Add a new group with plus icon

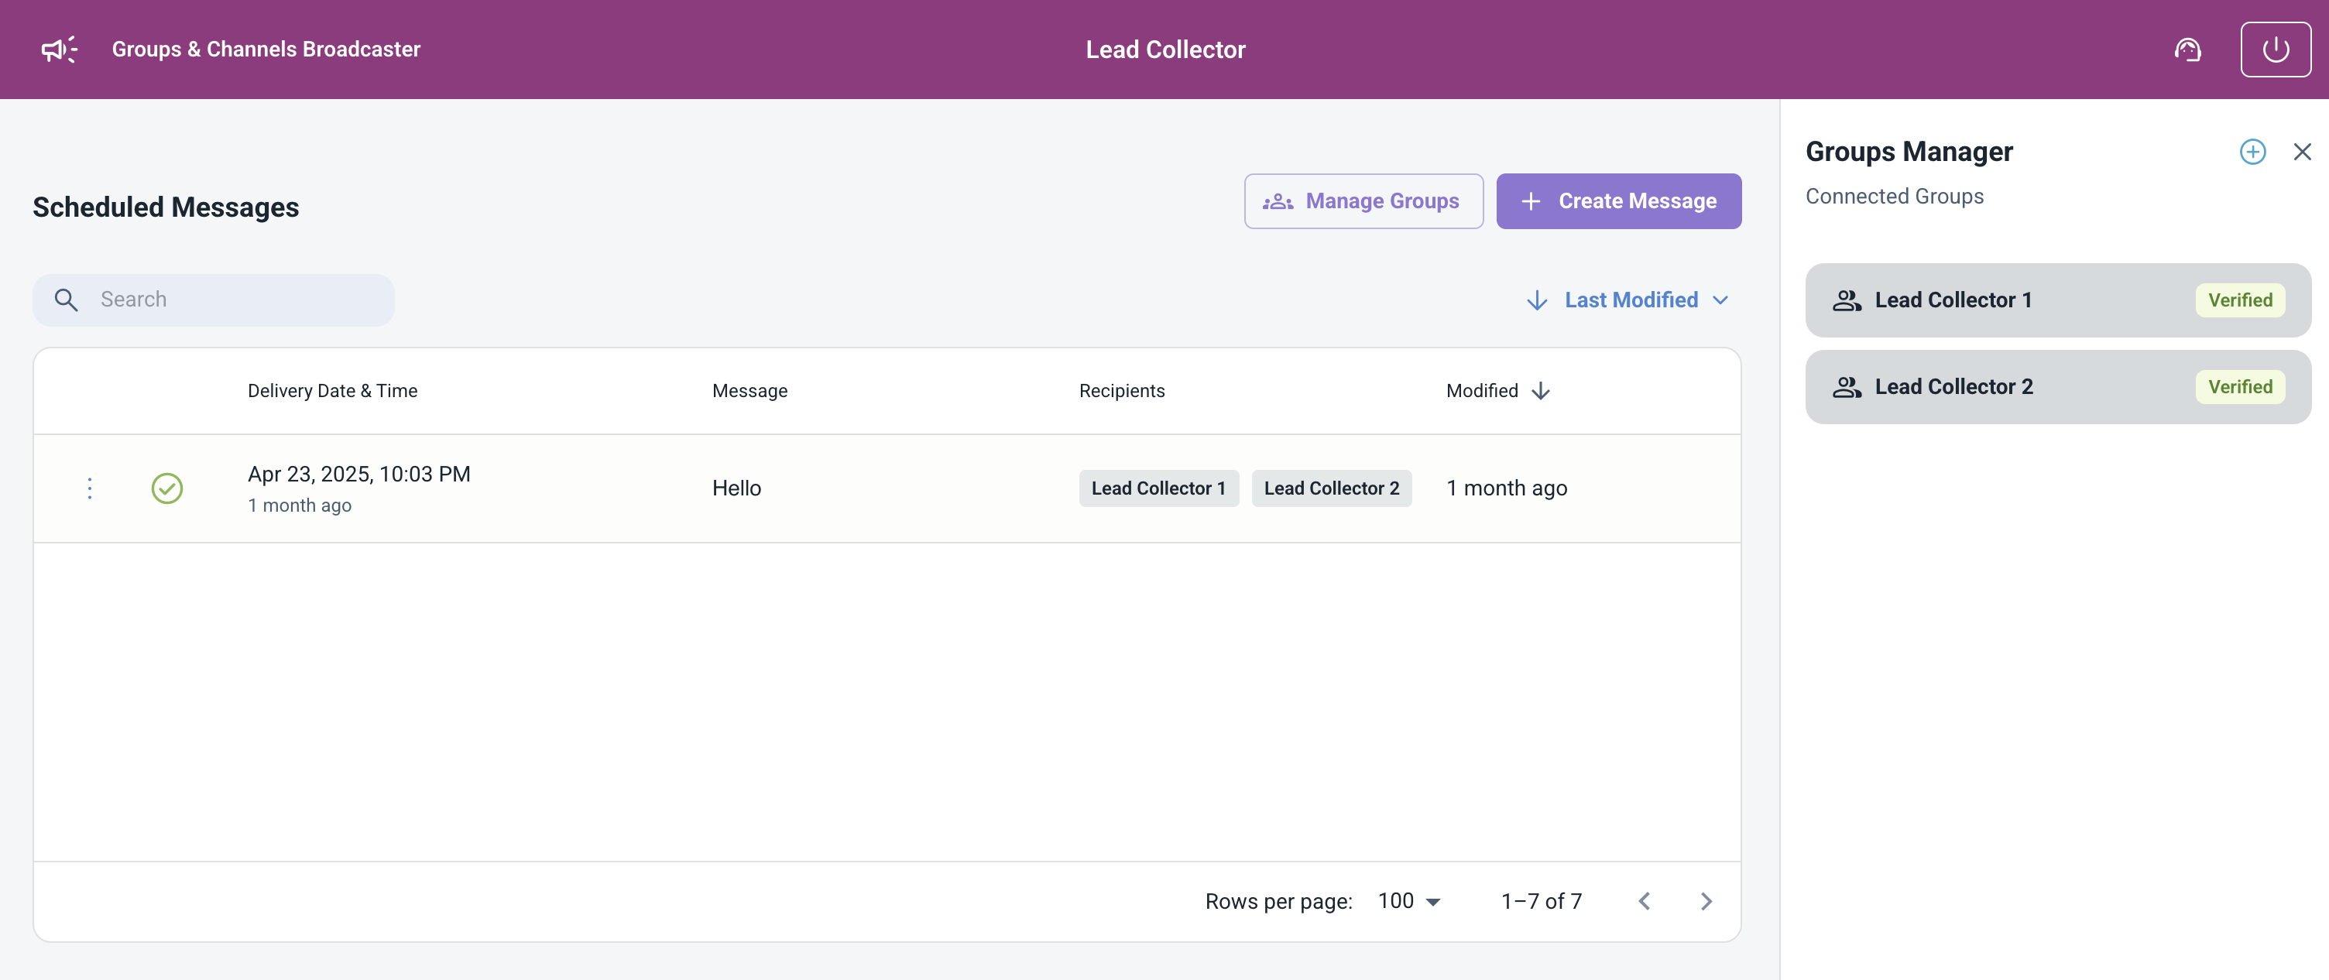pos(2252,152)
